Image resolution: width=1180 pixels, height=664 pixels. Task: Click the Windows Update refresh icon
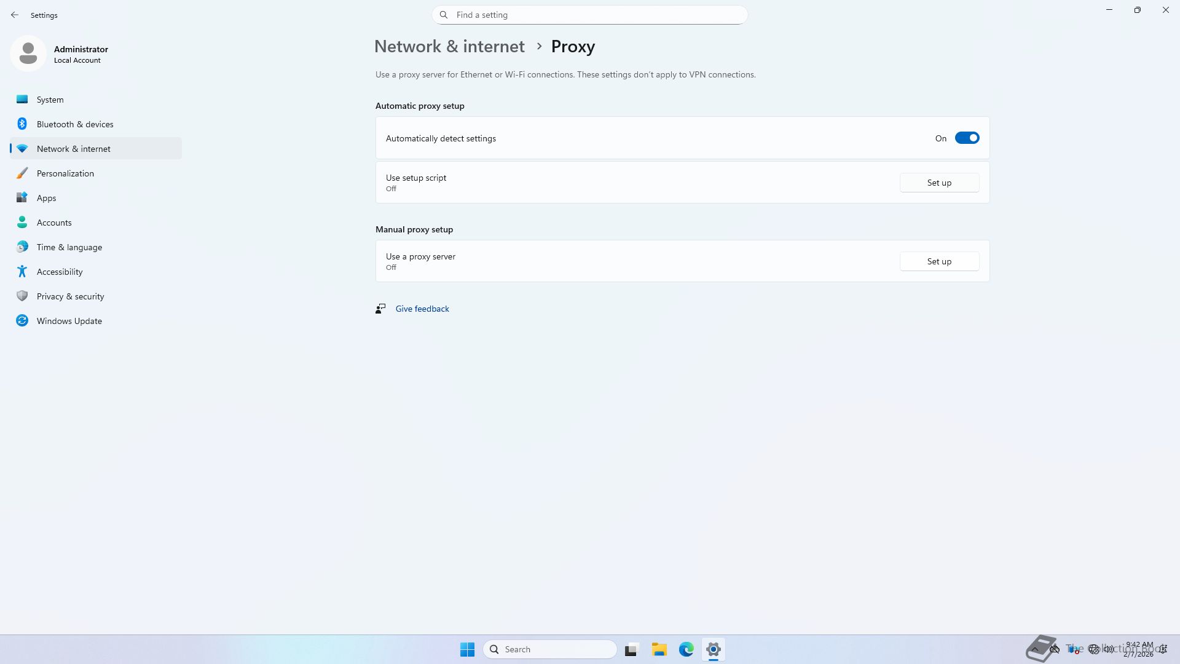[22, 321]
